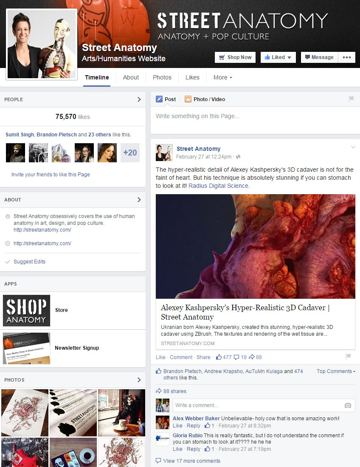Click the camera attach-photo icon
Image resolution: width=360 pixels, height=467 pixels.
coord(348,405)
